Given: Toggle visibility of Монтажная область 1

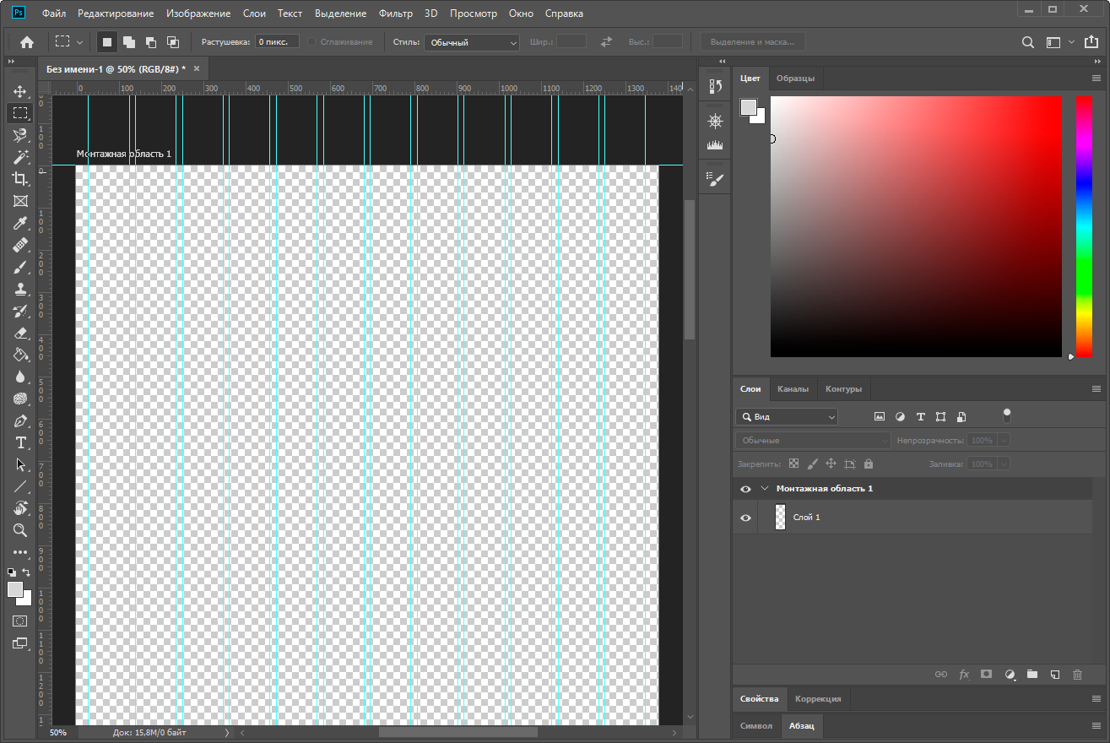Looking at the screenshot, I should [x=745, y=489].
